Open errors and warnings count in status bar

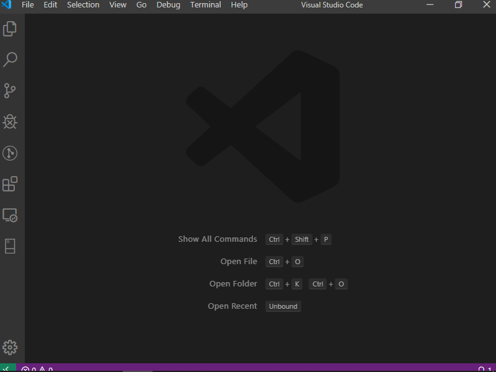37,369
